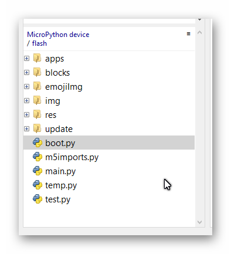Expand the update folder

27,129
